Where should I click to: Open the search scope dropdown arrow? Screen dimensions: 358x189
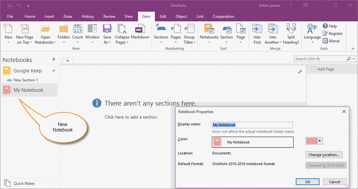click(x=354, y=59)
